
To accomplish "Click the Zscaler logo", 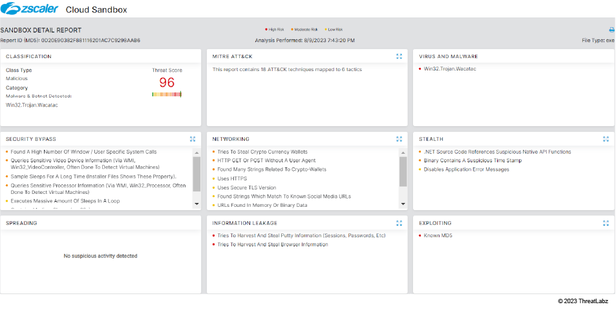I will pyautogui.click(x=30, y=9).
